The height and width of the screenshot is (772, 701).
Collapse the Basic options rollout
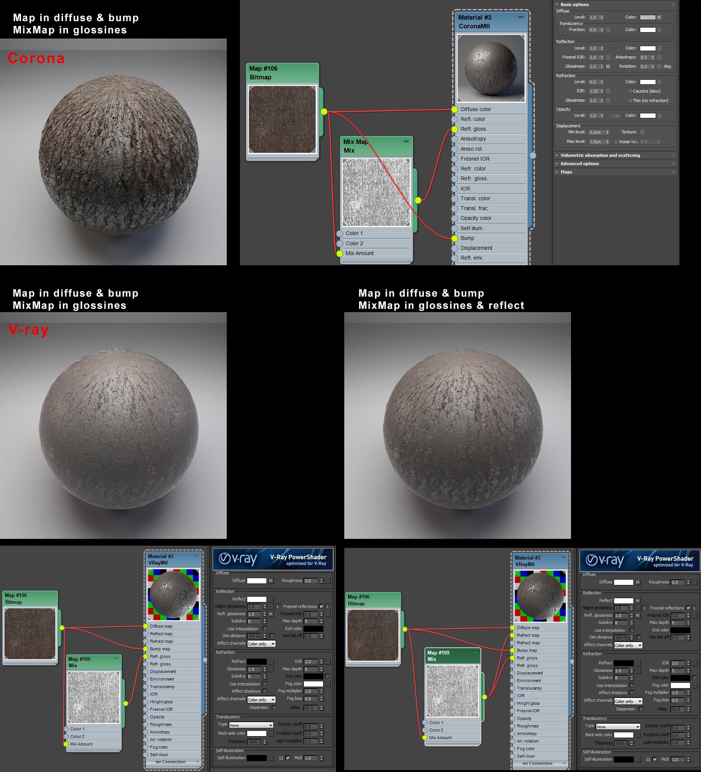(x=574, y=5)
